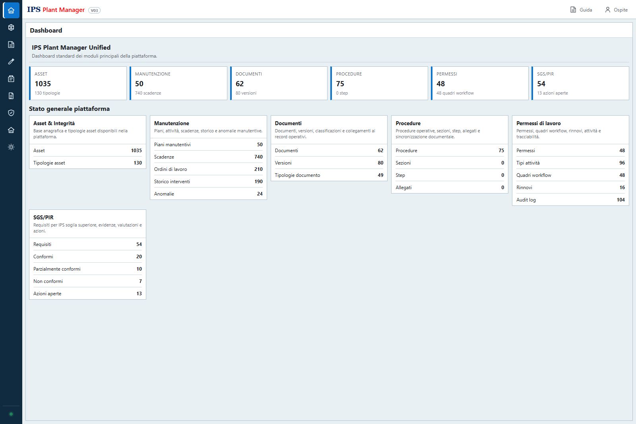Select the Parzialmente conformi row
The image size is (636, 424).
click(x=87, y=269)
